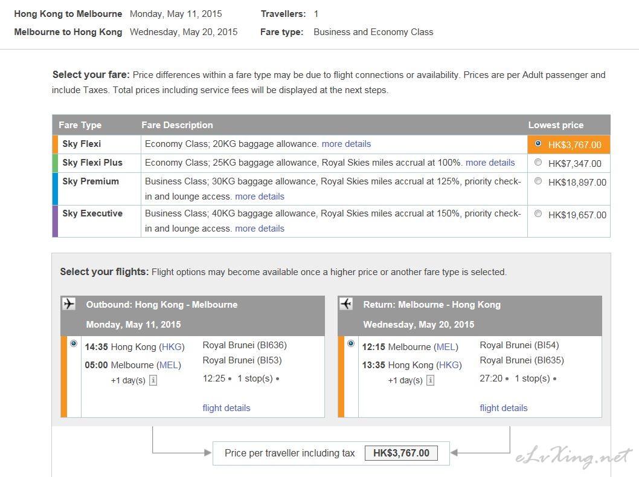View outbound flight details link
This screenshot has width=639, height=477.
226,408
